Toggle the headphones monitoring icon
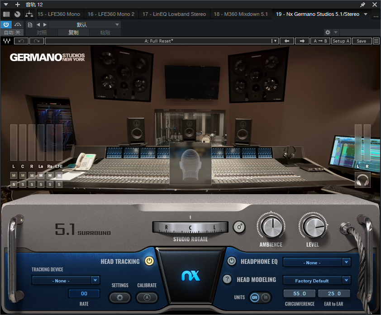The image size is (381, 315). (x=362, y=180)
